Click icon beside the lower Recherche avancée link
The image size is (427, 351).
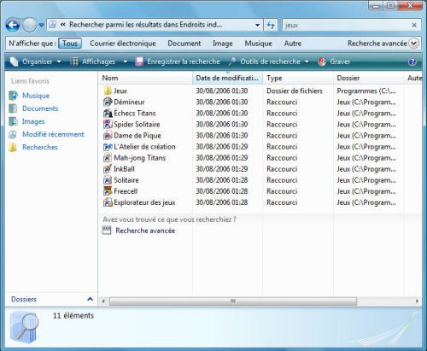[107, 231]
